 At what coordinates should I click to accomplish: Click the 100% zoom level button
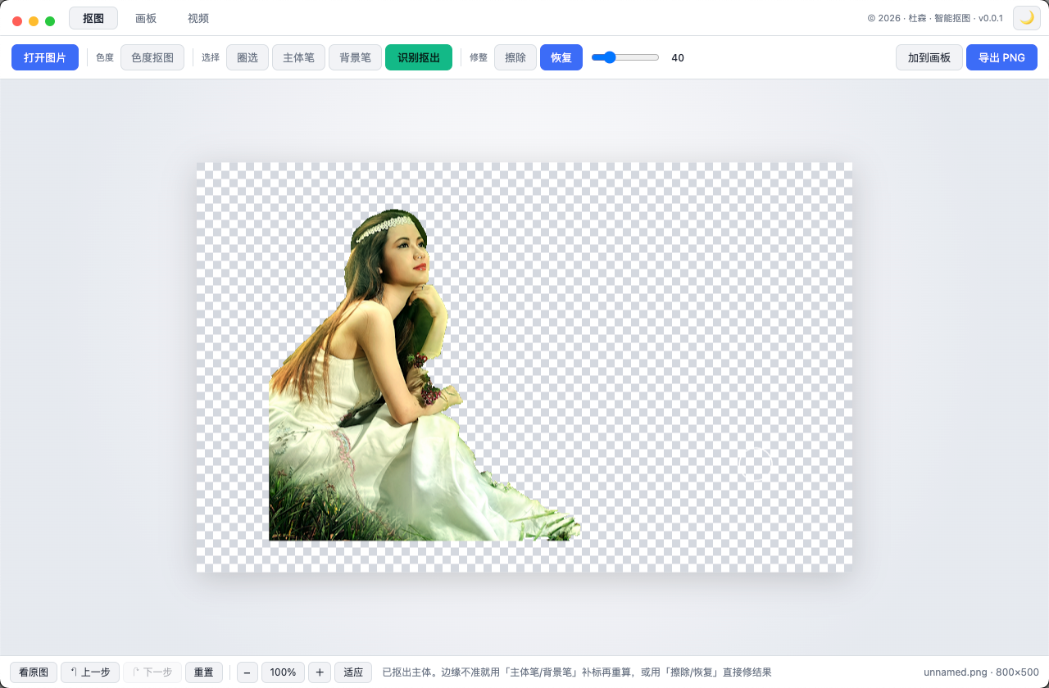click(283, 672)
